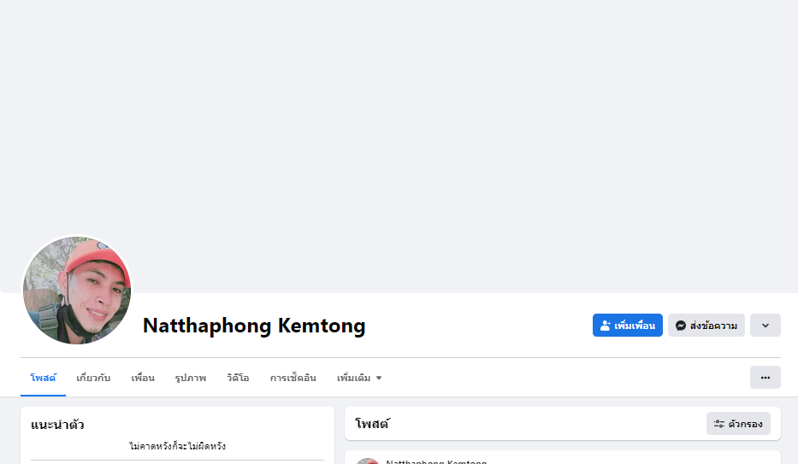Click the empty cover photo area
The height and width of the screenshot is (464, 798).
click(x=399, y=128)
